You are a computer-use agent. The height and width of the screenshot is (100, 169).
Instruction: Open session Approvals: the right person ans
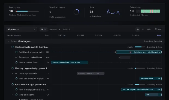(31, 84)
